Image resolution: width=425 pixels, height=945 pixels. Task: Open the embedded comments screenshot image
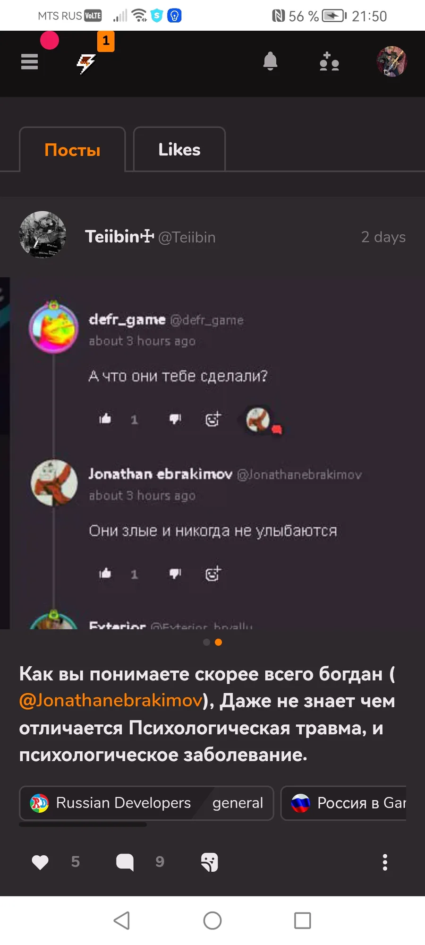[x=212, y=453]
